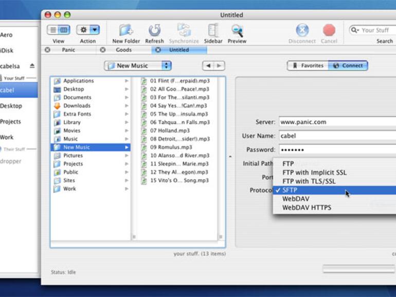Eject the cabelsa volume
The image size is (396, 297).
click(32, 66)
